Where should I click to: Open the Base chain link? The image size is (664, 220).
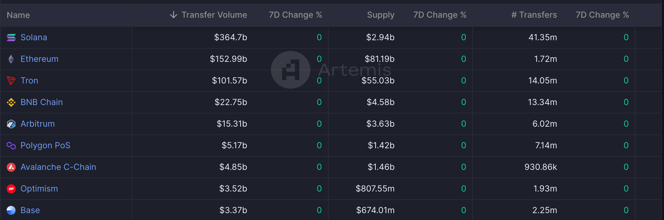tap(30, 210)
